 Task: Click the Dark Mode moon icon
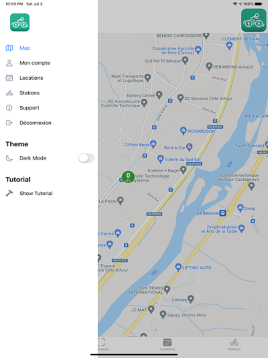click(x=9, y=158)
